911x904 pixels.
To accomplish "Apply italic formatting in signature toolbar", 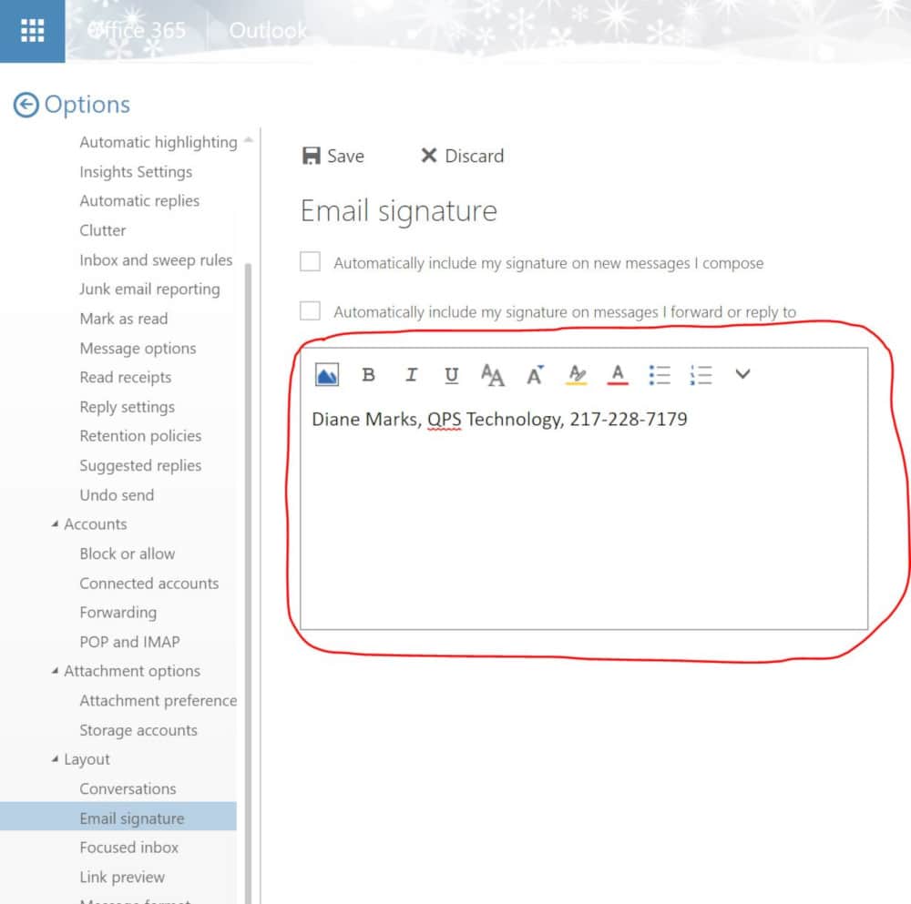I will coord(411,374).
